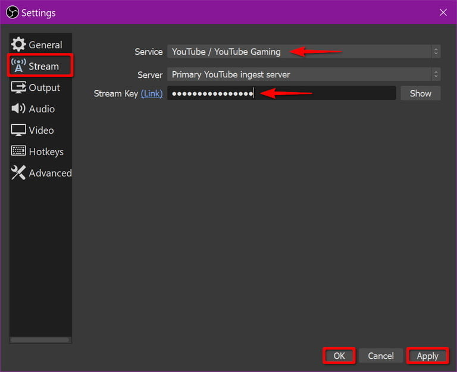Viewport: 457px width, 372px height.
Task: Click the Advanced tools icon
Action: click(x=18, y=172)
